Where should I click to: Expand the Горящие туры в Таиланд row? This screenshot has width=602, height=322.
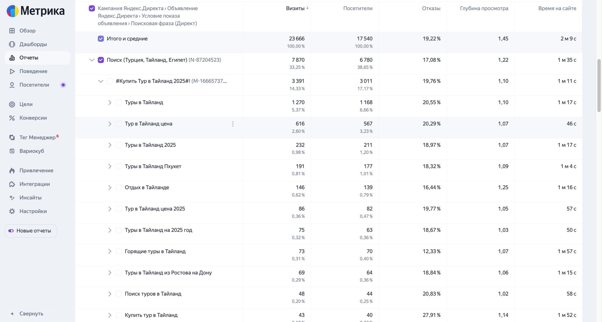point(110,251)
